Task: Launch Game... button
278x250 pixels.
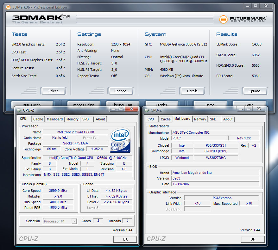Action: tap(250, 104)
